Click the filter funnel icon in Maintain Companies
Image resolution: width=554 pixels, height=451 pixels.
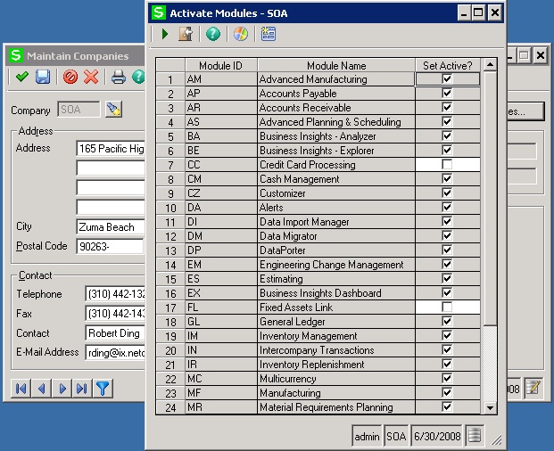[103, 389]
